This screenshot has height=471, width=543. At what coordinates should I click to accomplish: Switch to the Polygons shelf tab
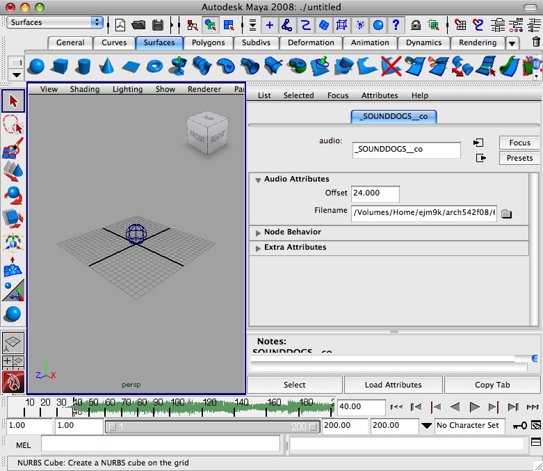coord(208,42)
